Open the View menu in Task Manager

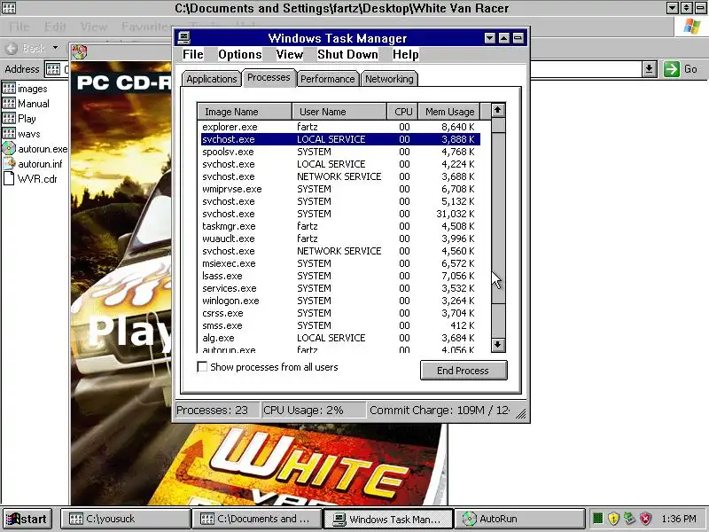click(x=290, y=55)
